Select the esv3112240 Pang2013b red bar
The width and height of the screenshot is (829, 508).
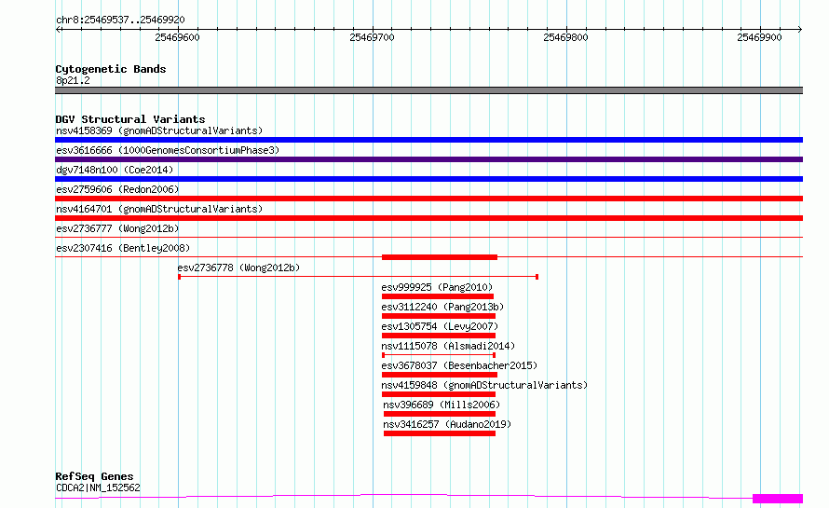click(439, 316)
